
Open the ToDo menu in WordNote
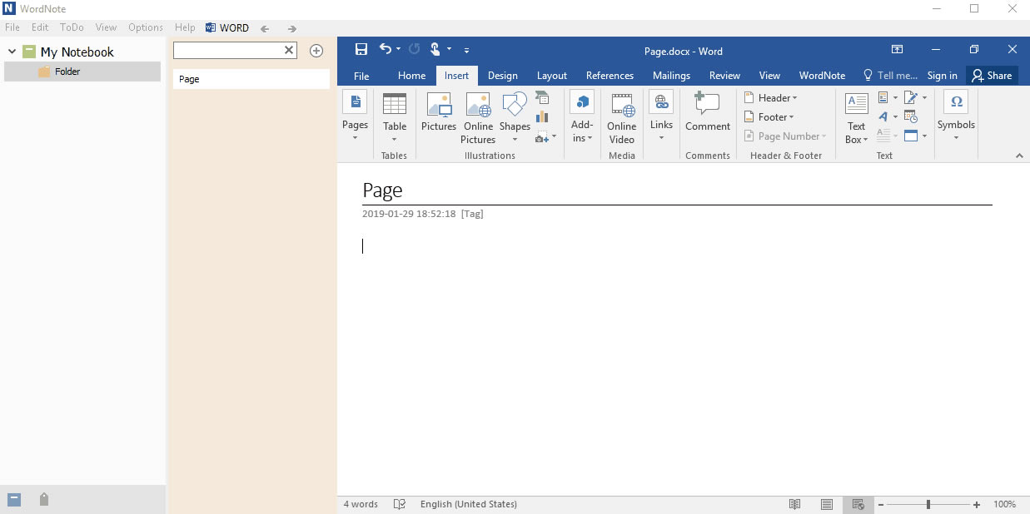[x=71, y=27]
